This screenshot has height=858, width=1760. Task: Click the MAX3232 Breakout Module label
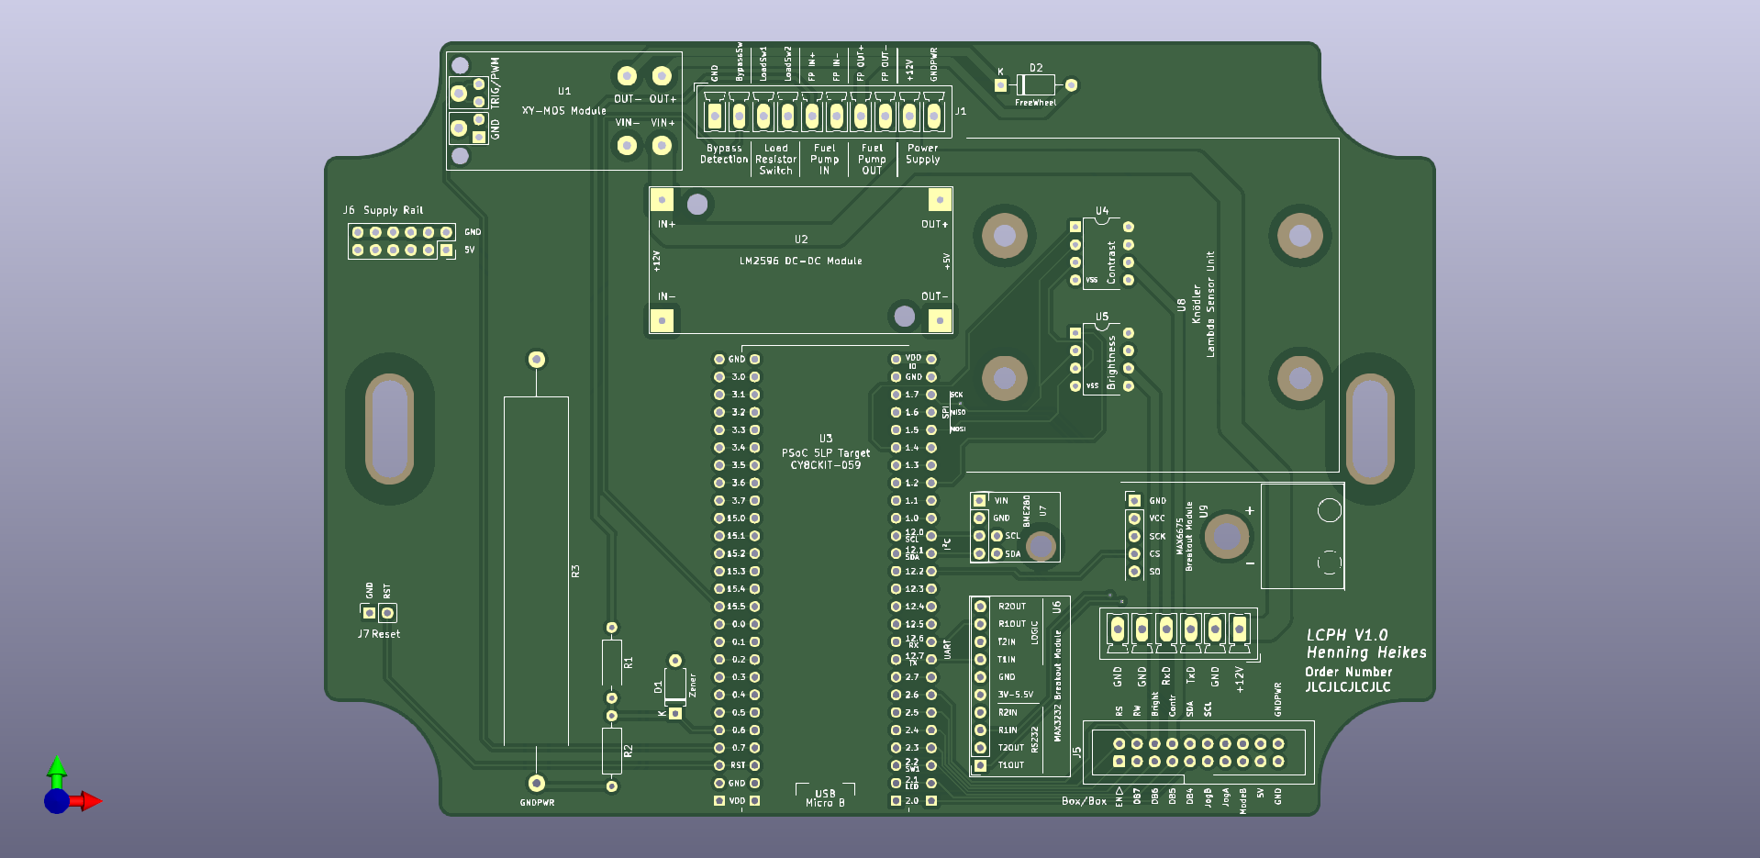(x=1057, y=685)
